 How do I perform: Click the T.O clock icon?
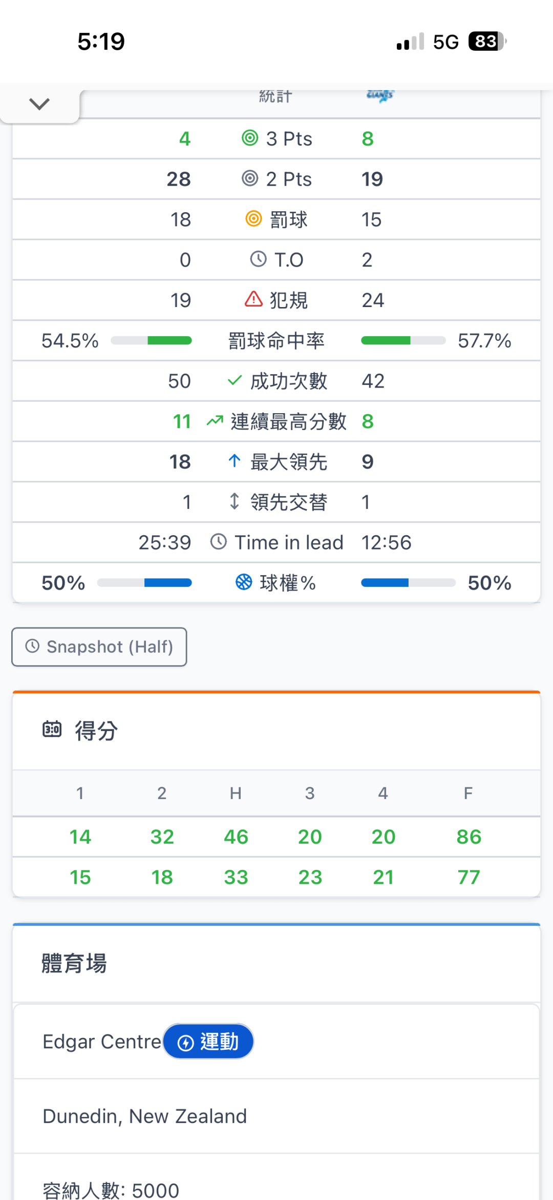point(258,259)
